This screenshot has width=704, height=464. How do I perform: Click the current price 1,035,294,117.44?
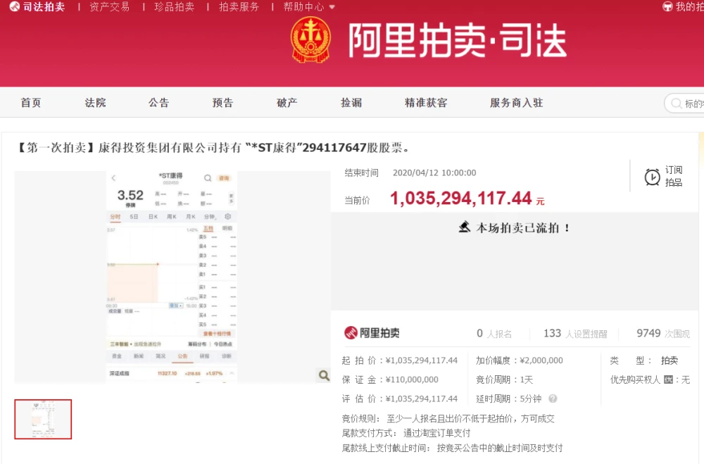(460, 198)
